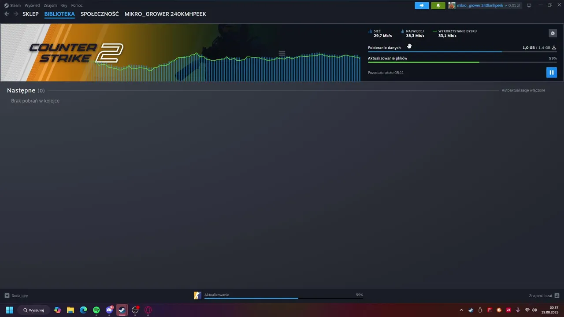
Task: Click Dodaj grę button
Action: [16, 296]
